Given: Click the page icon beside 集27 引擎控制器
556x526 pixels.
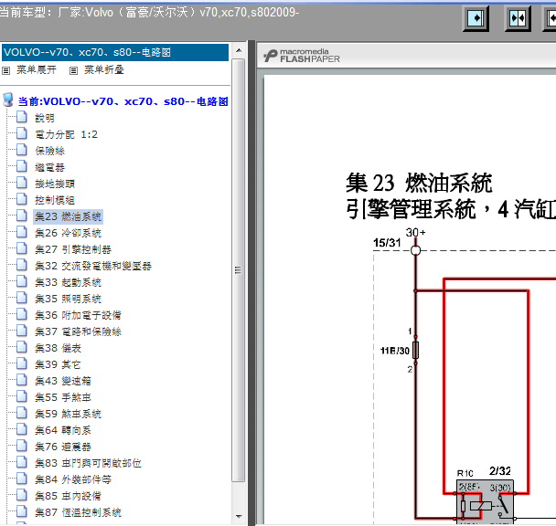Looking at the screenshot, I should [x=22, y=249].
